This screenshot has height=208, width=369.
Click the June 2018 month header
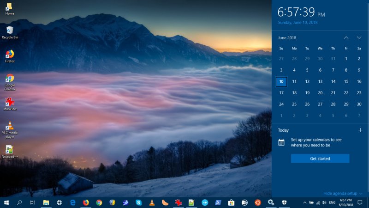[287, 38]
